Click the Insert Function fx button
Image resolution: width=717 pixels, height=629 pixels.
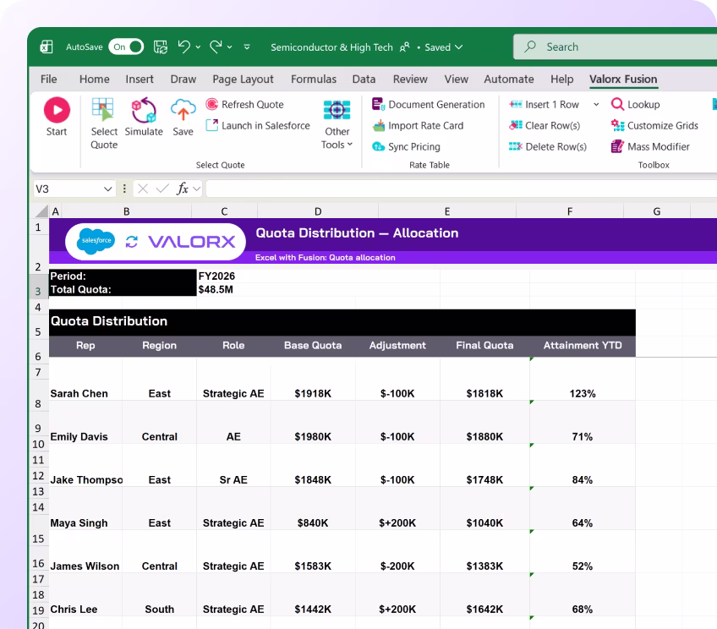click(x=183, y=189)
